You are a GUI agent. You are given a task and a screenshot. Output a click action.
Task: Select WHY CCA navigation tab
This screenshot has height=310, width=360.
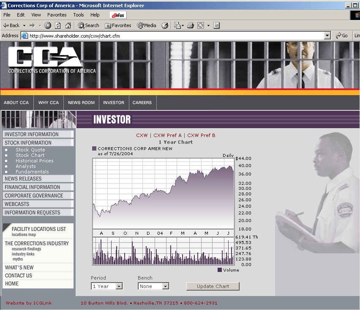49,102
